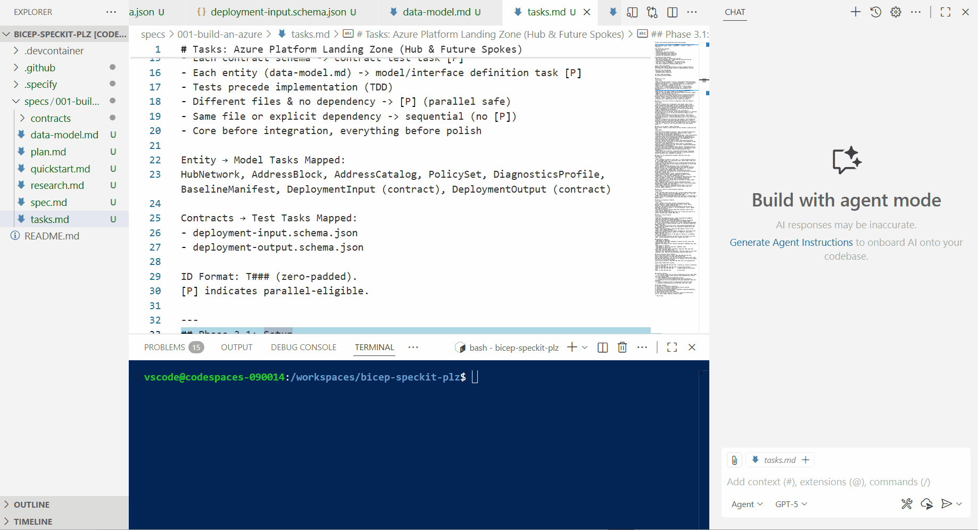This screenshot has height=530, width=978.
Task: Click the open changes compare icon
Action: [x=652, y=12]
